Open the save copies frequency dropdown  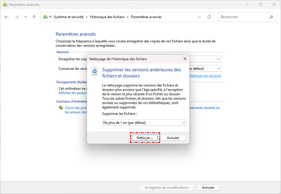pos(219,59)
